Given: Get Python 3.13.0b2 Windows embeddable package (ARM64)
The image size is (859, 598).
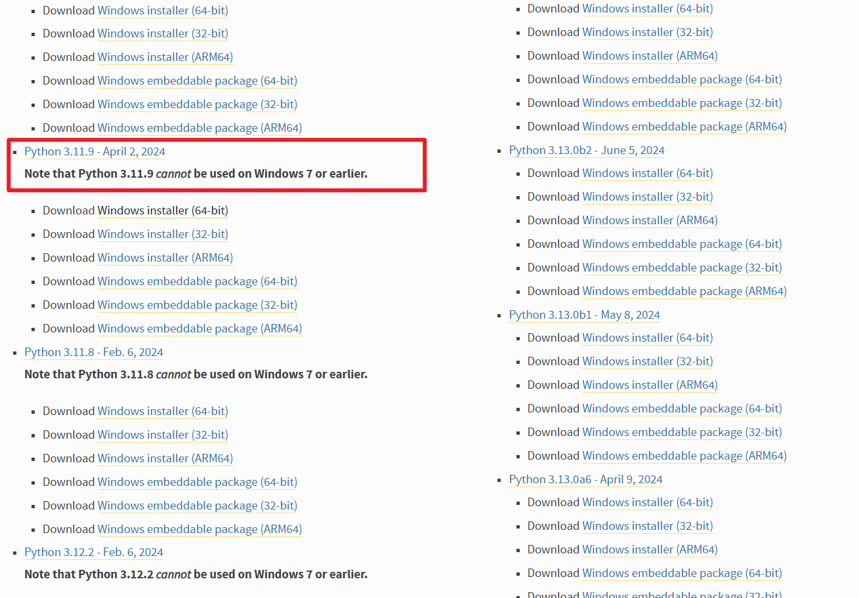Looking at the screenshot, I should tap(684, 291).
